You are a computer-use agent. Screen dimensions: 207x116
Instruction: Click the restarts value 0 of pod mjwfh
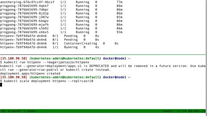(x=96, y=25)
